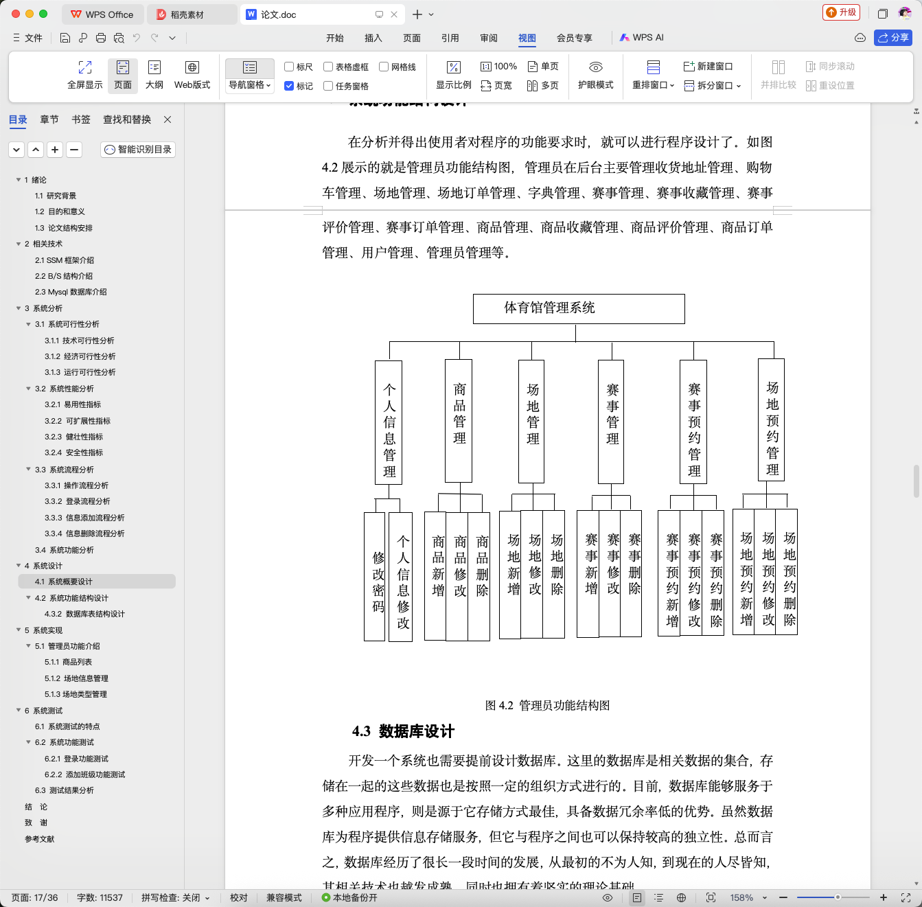Viewport: 922px width, 907px height.
Task: Click the Redo arrow icon
Action: click(154, 38)
